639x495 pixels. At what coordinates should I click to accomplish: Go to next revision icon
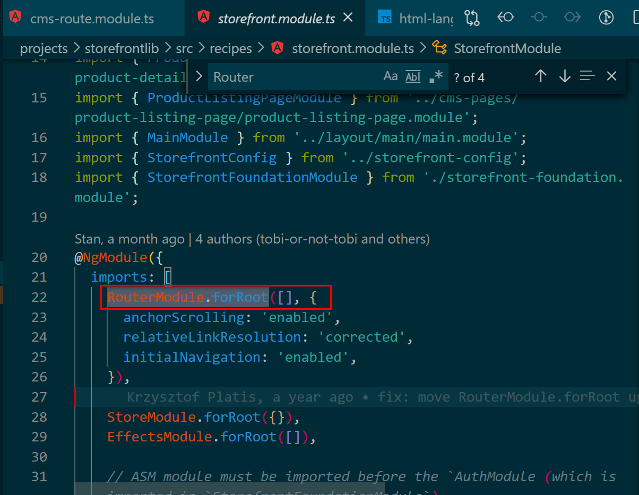point(572,18)
